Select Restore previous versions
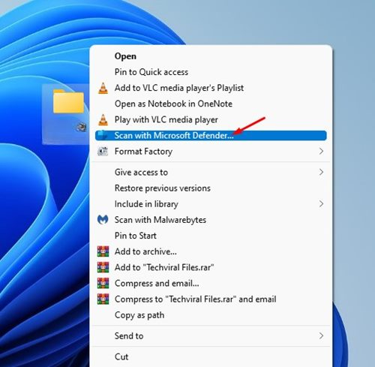375x367 pixels. (x=163, y=188)
